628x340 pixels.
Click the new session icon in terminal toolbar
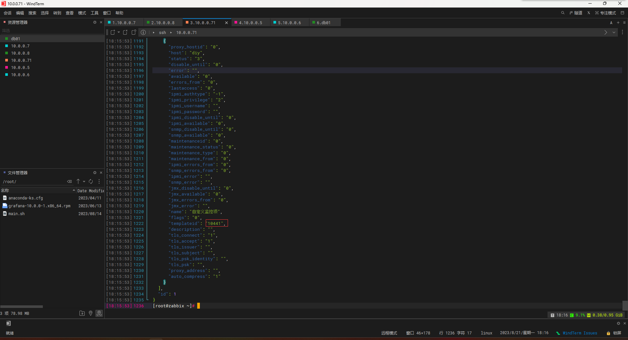tap(113, 32)
